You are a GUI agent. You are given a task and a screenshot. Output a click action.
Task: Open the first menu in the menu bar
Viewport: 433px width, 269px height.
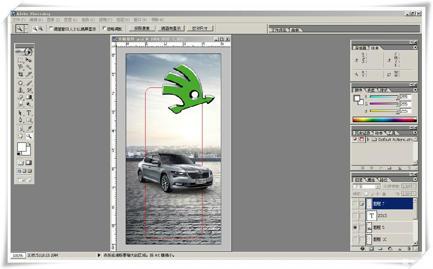18,20
